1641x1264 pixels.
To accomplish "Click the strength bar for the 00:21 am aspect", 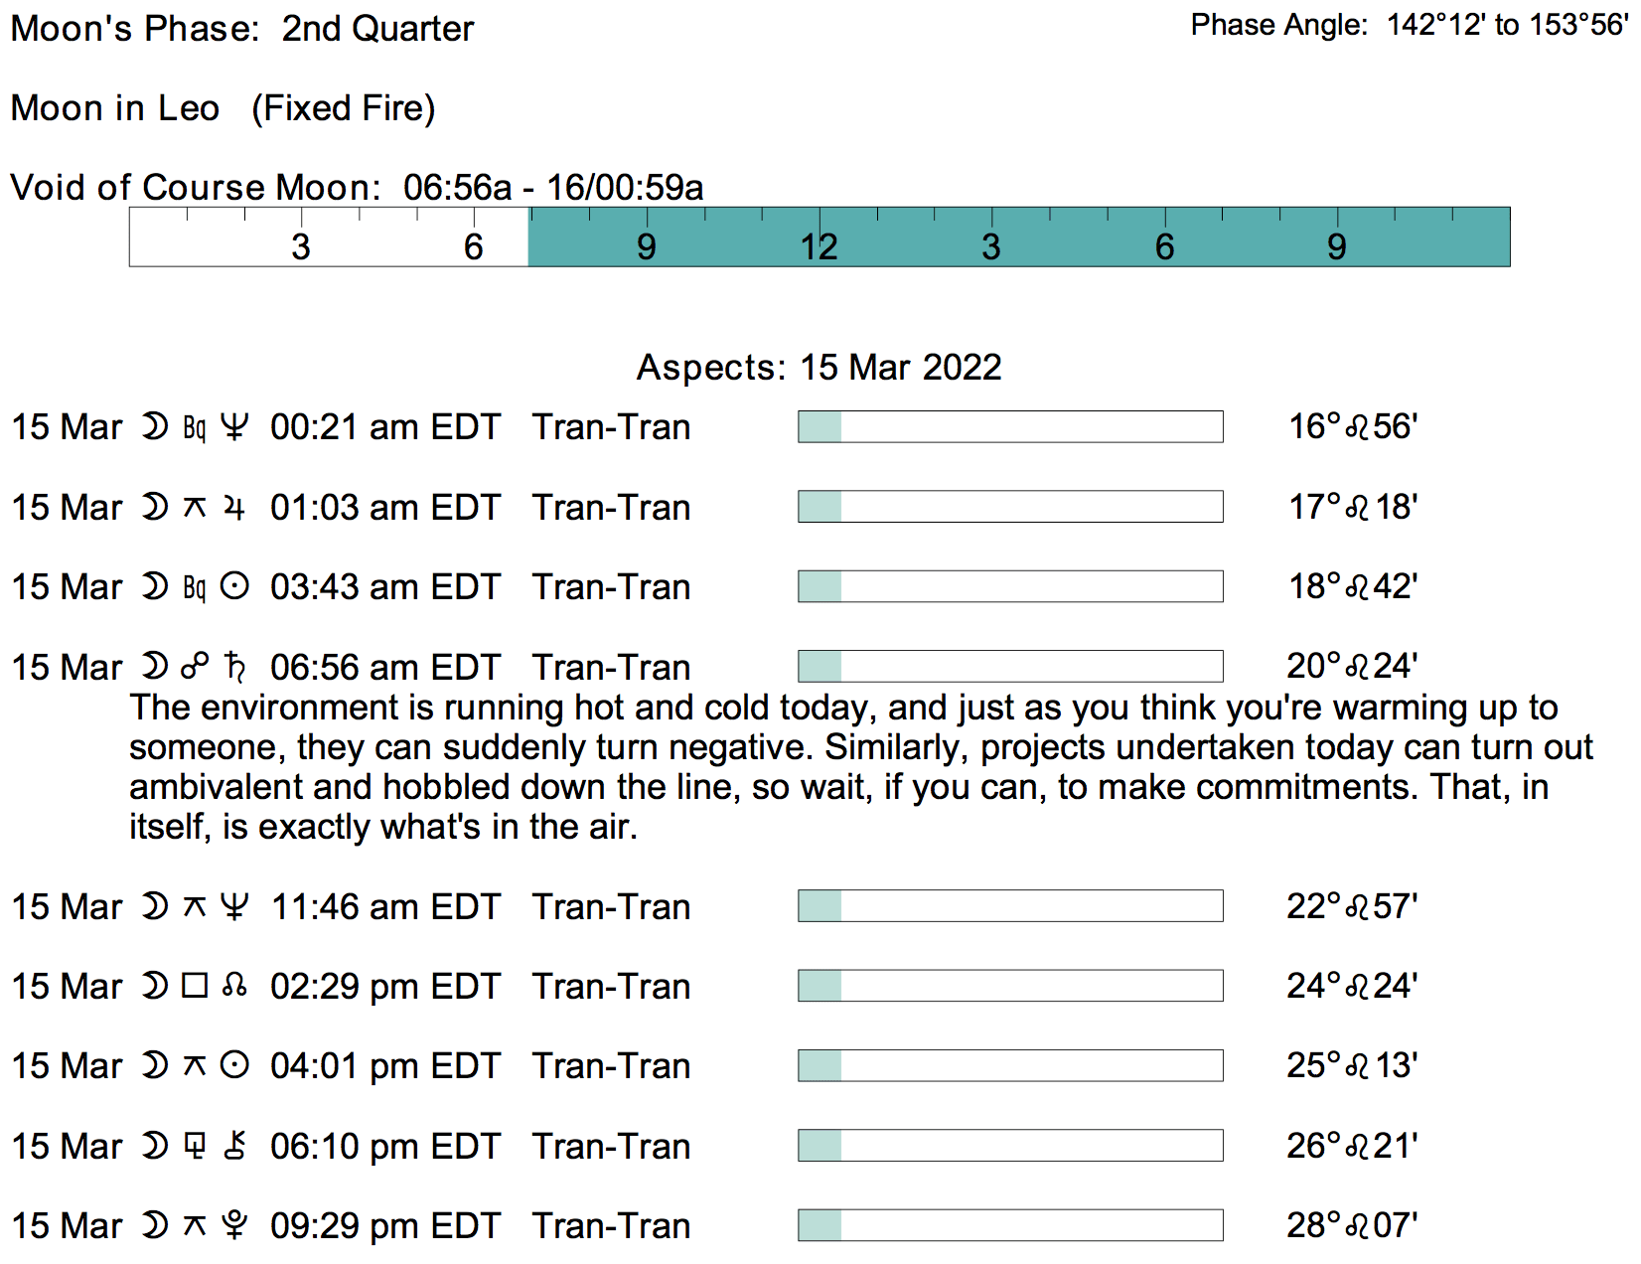I will pyautogui.click(x=1010, y=427).
